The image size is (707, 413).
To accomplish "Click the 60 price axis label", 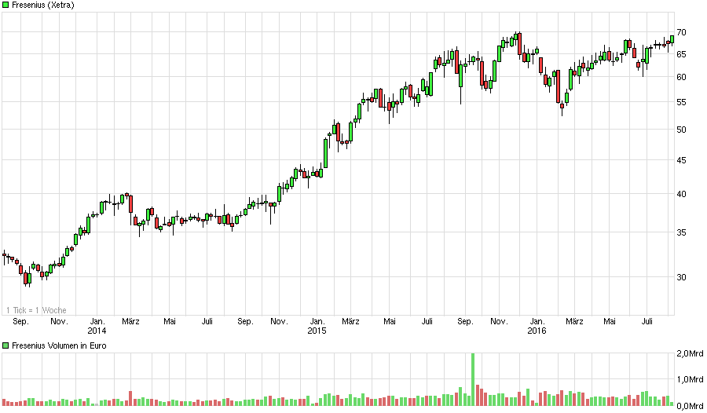I will (x=681, y=77).
